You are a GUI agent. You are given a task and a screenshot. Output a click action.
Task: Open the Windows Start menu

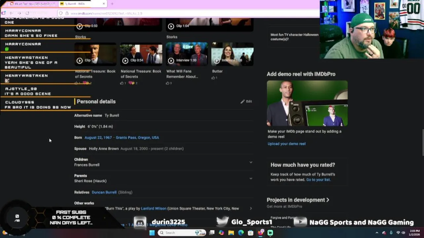click(152, 233)
